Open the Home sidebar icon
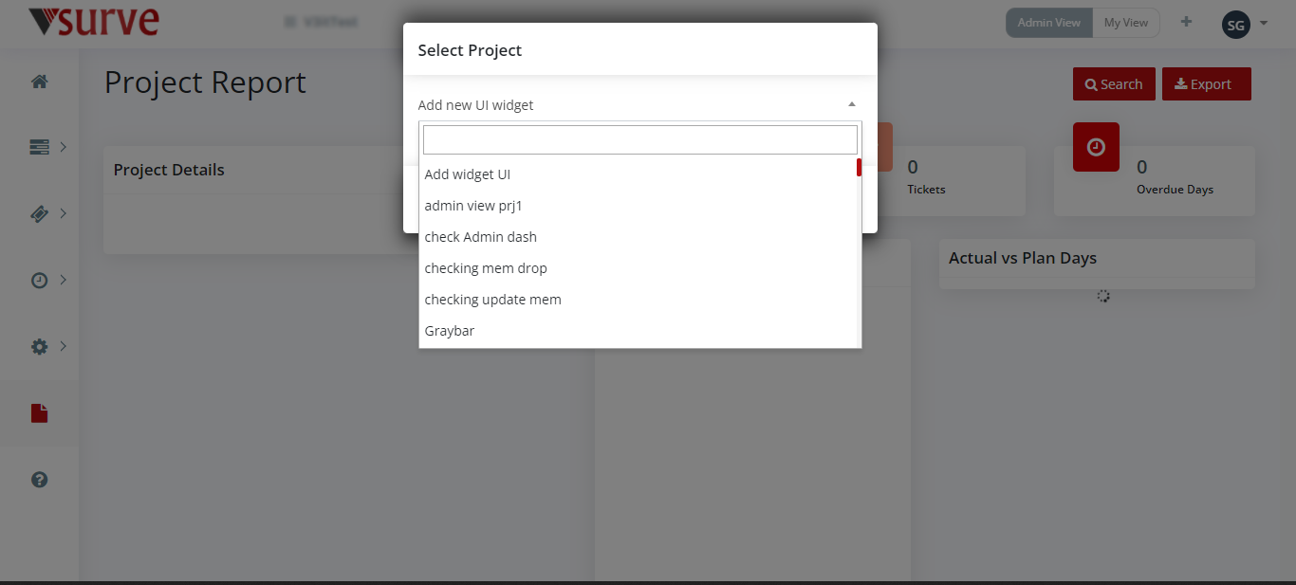The width and height of the screenshot is (1296, 585). pos(39,82)
